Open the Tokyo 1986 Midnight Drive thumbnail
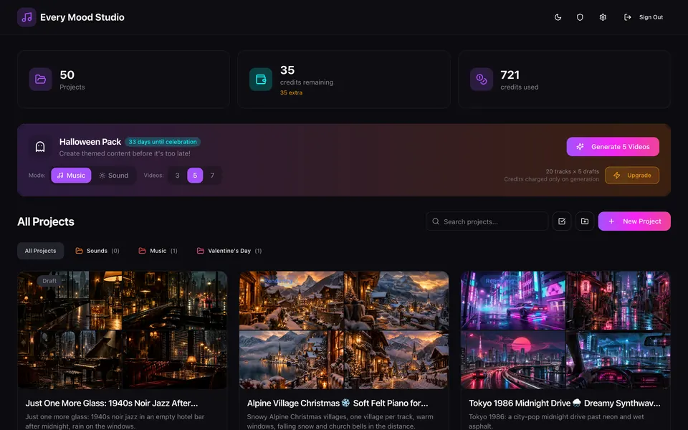 (x=565, y=330)
